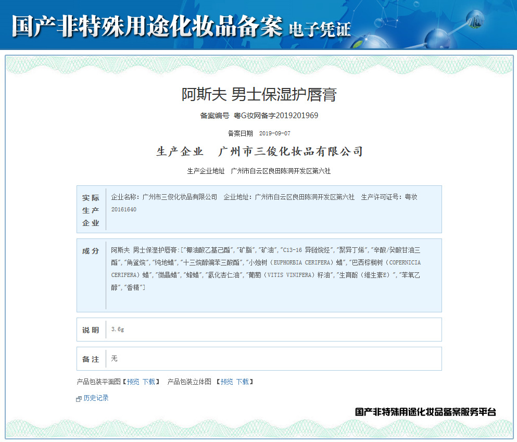This screenshot has width=517, height=442.
Task: Click 下载 link for 产品包装平面图
Action: (x=149, y=382)
